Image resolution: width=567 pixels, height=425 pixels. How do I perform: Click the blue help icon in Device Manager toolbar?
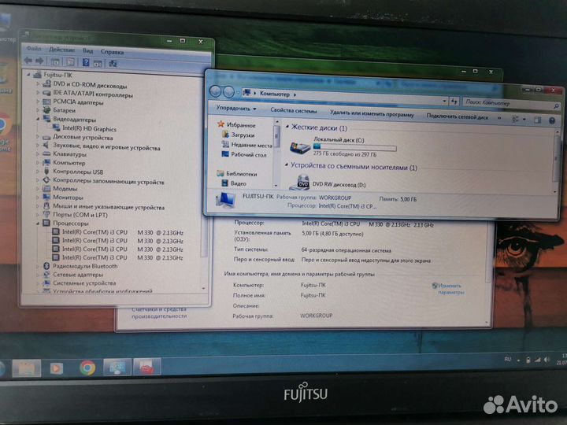[86, 62]
